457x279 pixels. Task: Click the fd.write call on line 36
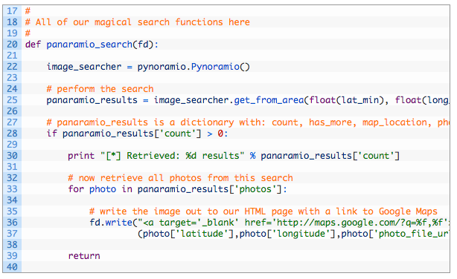(111, 223)
